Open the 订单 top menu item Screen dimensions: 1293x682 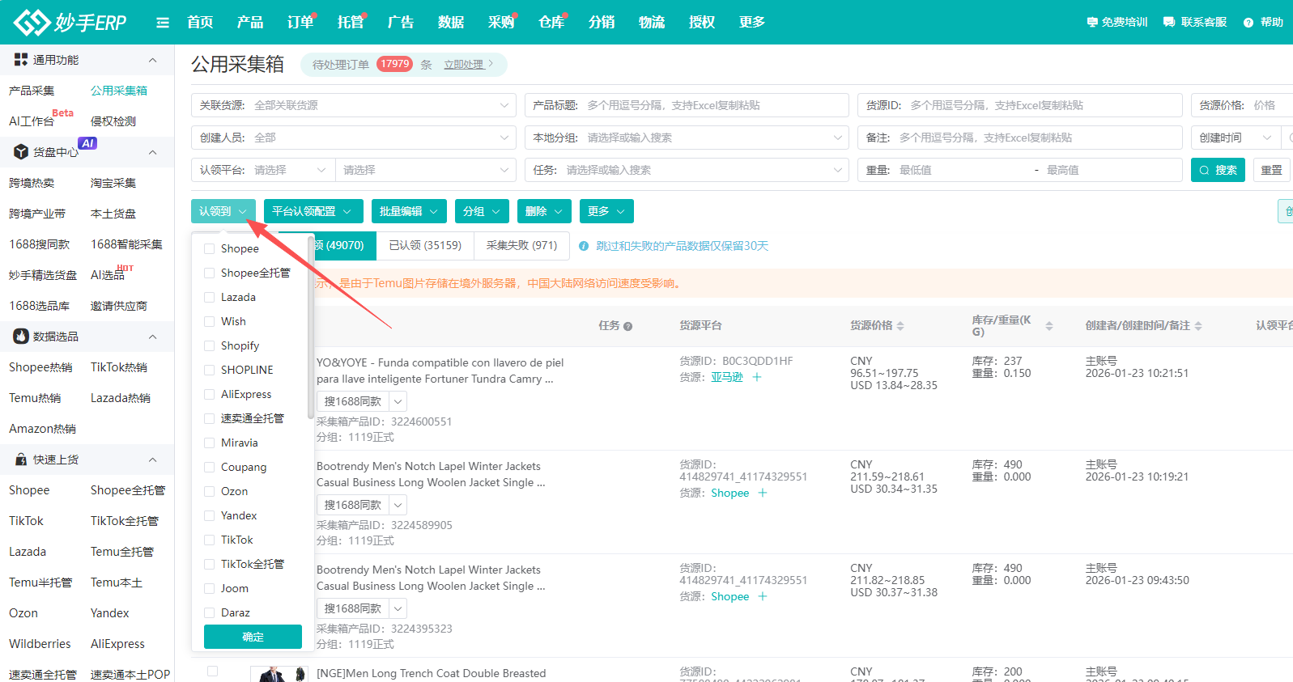(x=300, y=23)
